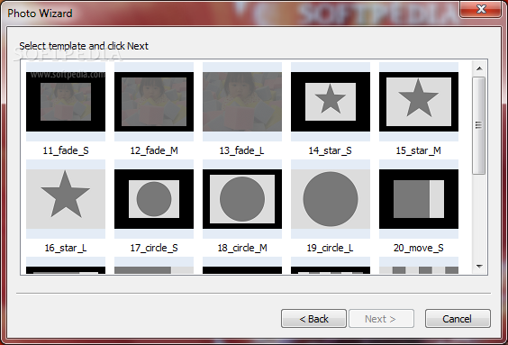Click the 18_circle_M label text

click(x=242, y=248)
